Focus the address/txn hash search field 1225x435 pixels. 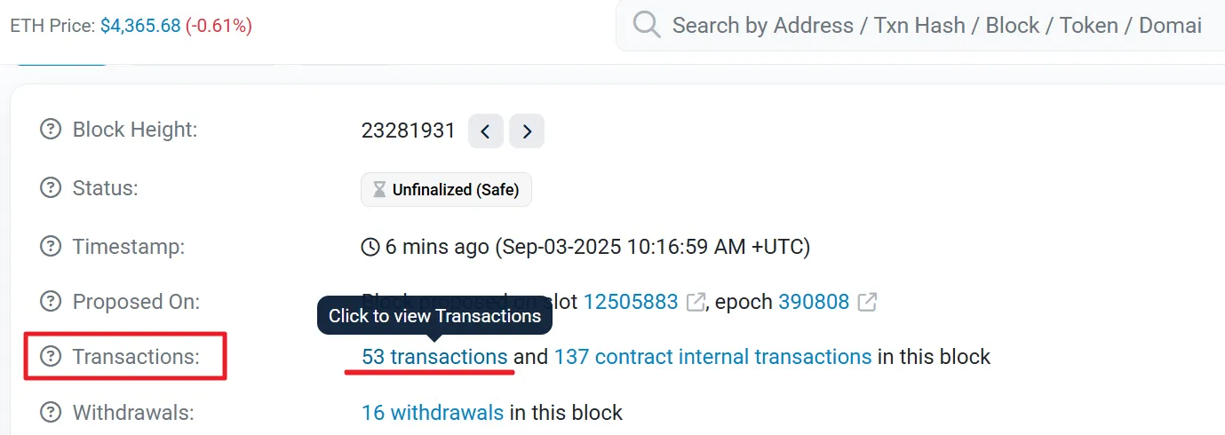933,25
